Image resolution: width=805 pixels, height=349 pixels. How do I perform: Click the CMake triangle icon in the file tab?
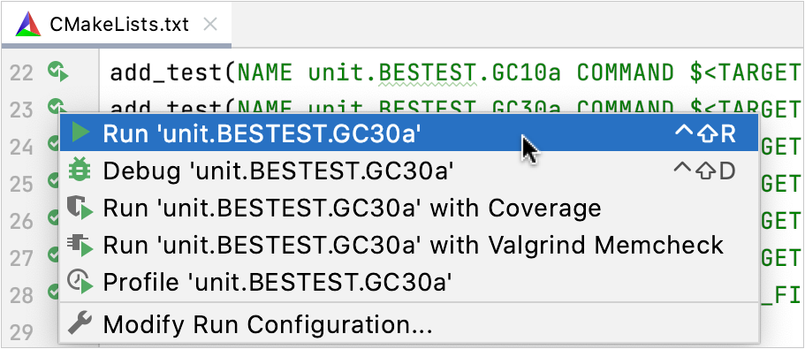coord(28,24)
